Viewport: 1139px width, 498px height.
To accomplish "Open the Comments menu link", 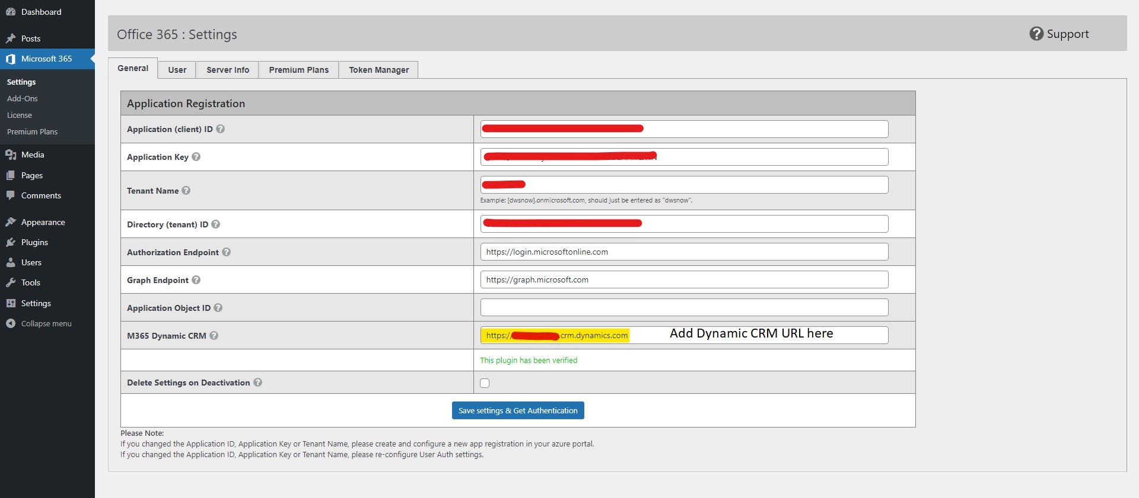I will coord(41,195).
